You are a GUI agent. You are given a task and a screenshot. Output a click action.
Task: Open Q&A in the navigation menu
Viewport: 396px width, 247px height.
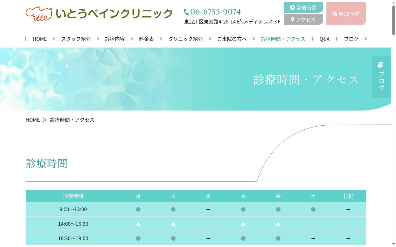[325, 39]
